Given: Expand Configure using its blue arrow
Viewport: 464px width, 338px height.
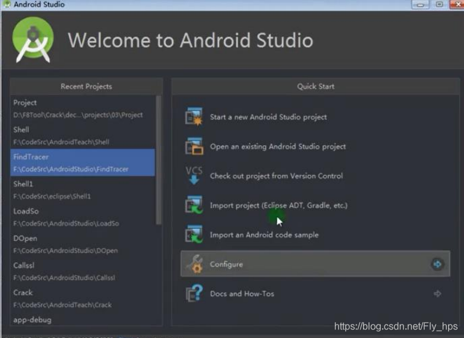Looking at the screenshot, I should [x=437, y=264].
